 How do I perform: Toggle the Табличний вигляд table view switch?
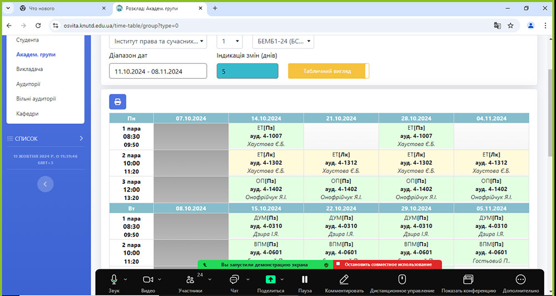tap(329, 71)
